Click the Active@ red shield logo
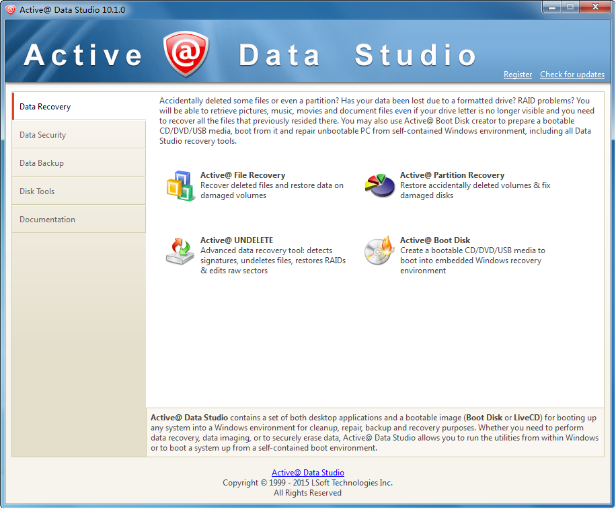 click(186, 54)
